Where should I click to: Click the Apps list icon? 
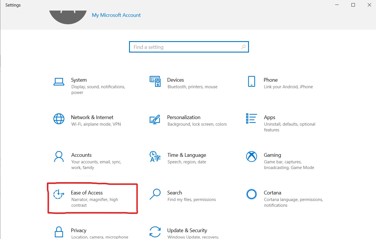coord(251,119)
